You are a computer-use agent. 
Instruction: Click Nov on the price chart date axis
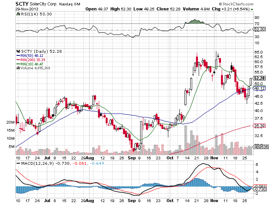[x=214, y=158]
